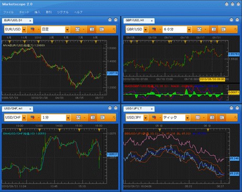The height and width of the screenshot is (192, 242).
Task: Open the indicator icon in USD/CHF toolbar
Action: pyautogui.click(x=32, y=118)
